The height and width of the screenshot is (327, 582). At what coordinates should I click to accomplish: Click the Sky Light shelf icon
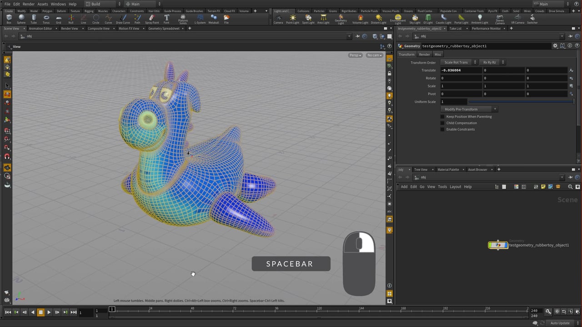[415, 19]
